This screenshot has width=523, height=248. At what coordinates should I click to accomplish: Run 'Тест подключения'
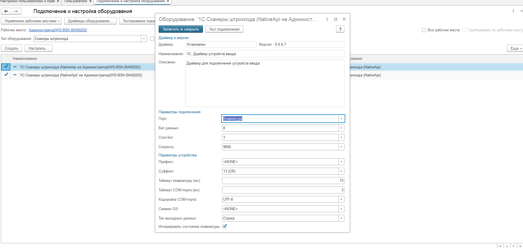(x=224, y=29)
